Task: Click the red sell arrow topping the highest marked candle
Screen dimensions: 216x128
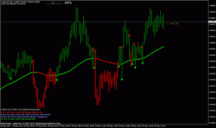Action: coord(130,36)
